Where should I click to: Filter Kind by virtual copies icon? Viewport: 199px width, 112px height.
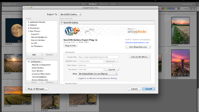tap(193, 8)
